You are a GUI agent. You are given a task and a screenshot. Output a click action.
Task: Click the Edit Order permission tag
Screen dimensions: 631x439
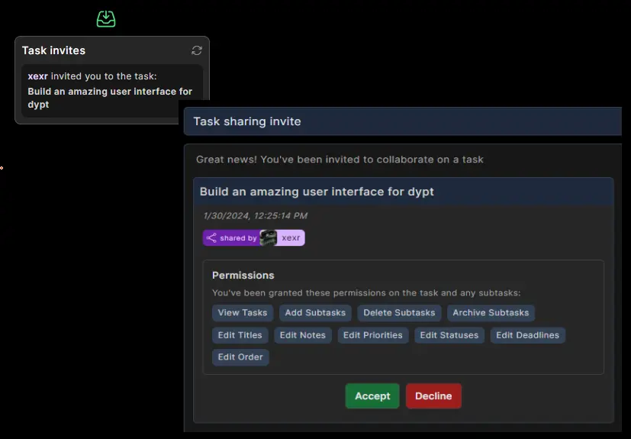[x=240, y=357]
